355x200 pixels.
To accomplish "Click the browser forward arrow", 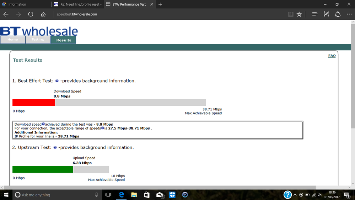I will coord(18,14).
